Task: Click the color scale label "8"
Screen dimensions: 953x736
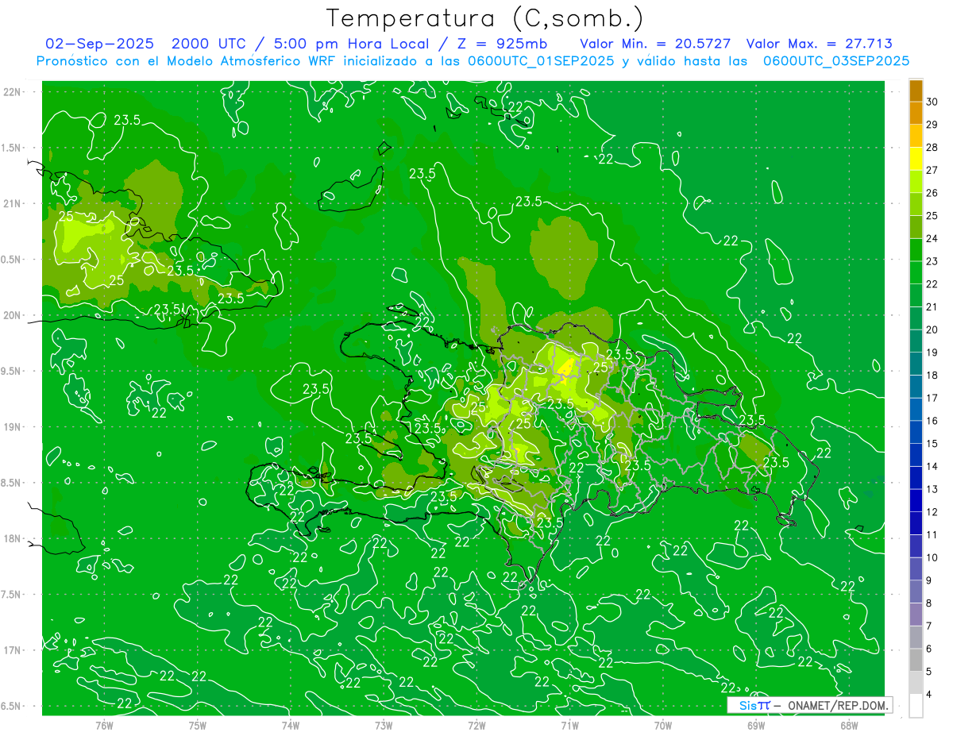Action: (x=929, y=603)
